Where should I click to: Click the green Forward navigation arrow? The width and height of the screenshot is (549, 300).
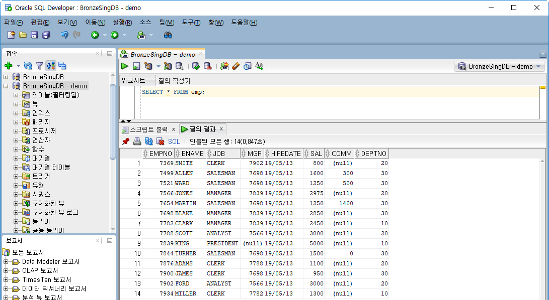[x=115, y=35]
